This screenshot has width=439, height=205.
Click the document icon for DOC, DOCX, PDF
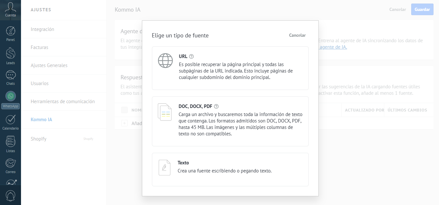coord(165,112)
